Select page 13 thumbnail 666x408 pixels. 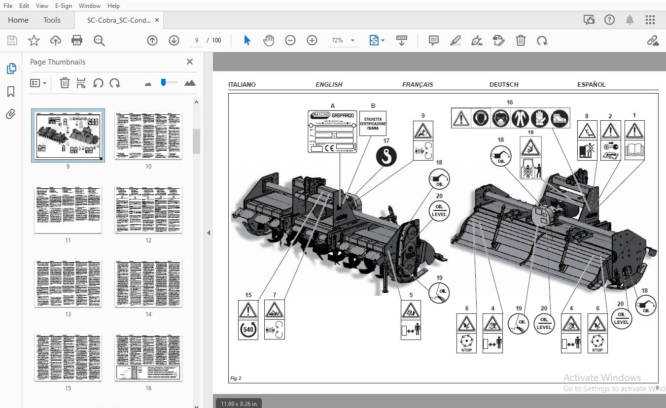[68, 283]
